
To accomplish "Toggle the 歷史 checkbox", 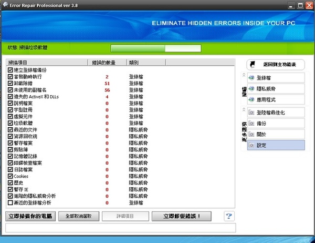I will [10, 183].
